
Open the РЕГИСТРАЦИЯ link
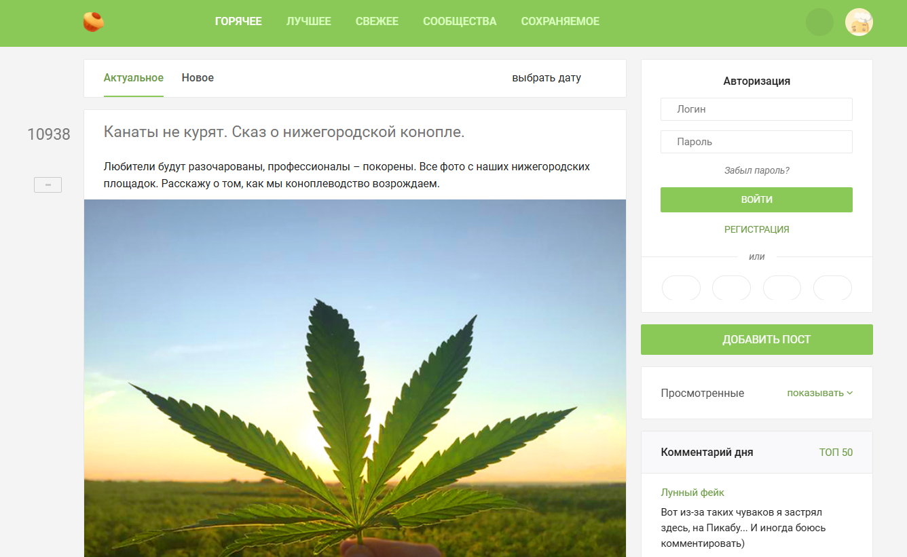(757, 229)
